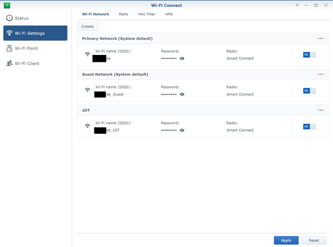Open the Wi-Fi Client section
This screenshot has width=333, height=247.
[x=27, y=64]
